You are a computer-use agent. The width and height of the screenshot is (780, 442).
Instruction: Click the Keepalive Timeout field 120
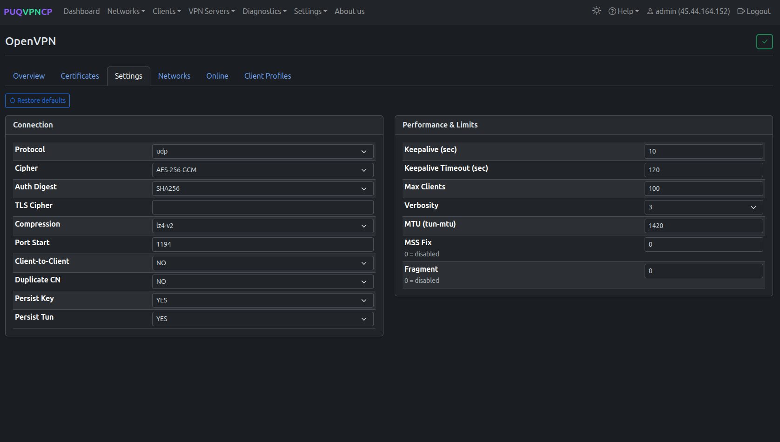coord(704,170)
